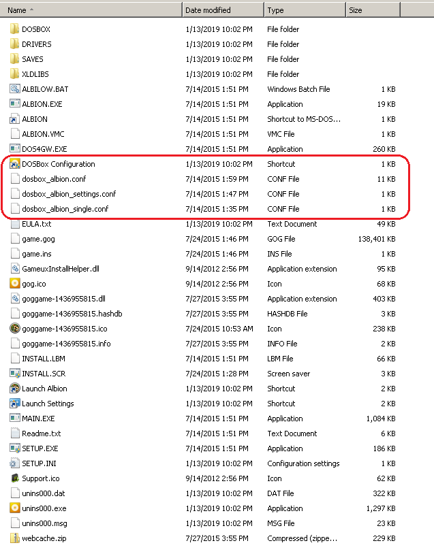Click the Launch Settings shortcut icon
The image size is (434, 556).
pos(14,403)
